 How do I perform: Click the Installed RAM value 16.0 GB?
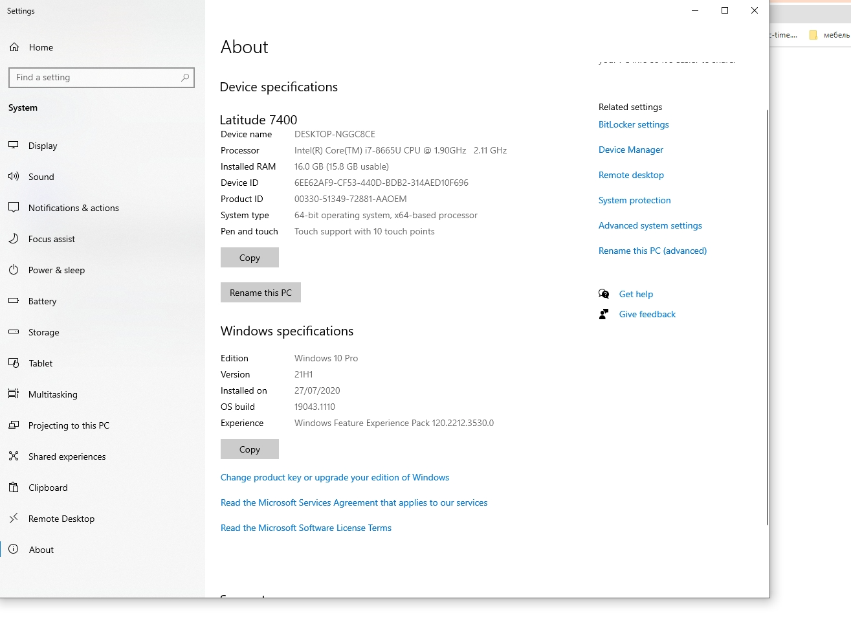click(342, 166)
